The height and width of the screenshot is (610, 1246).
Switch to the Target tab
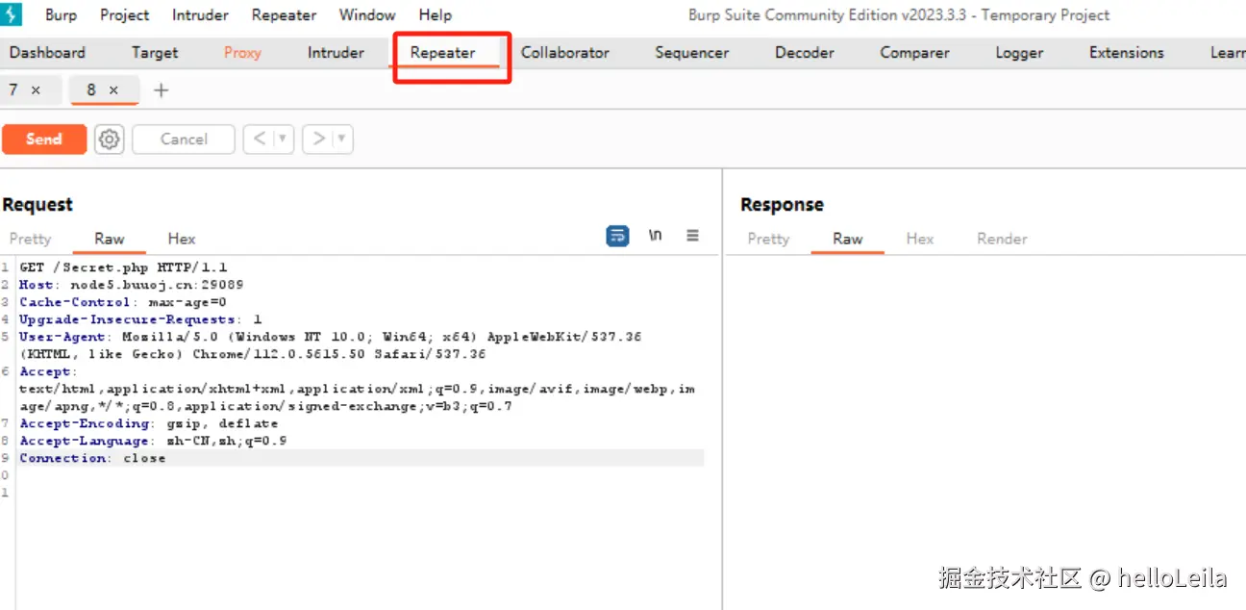[x=155, y=53]
